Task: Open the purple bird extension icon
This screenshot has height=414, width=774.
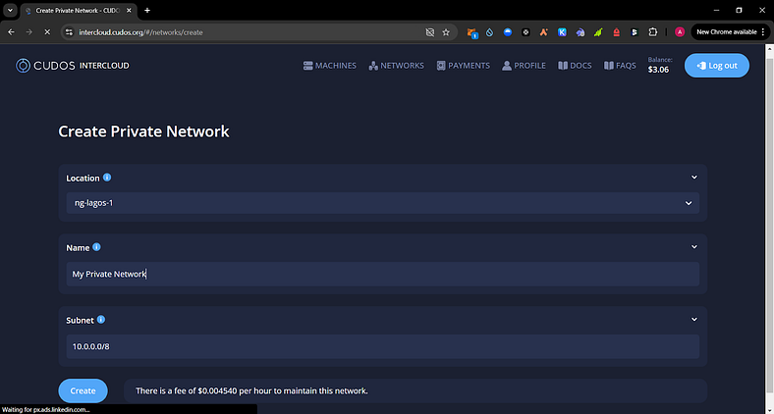Action: (580, 32)
